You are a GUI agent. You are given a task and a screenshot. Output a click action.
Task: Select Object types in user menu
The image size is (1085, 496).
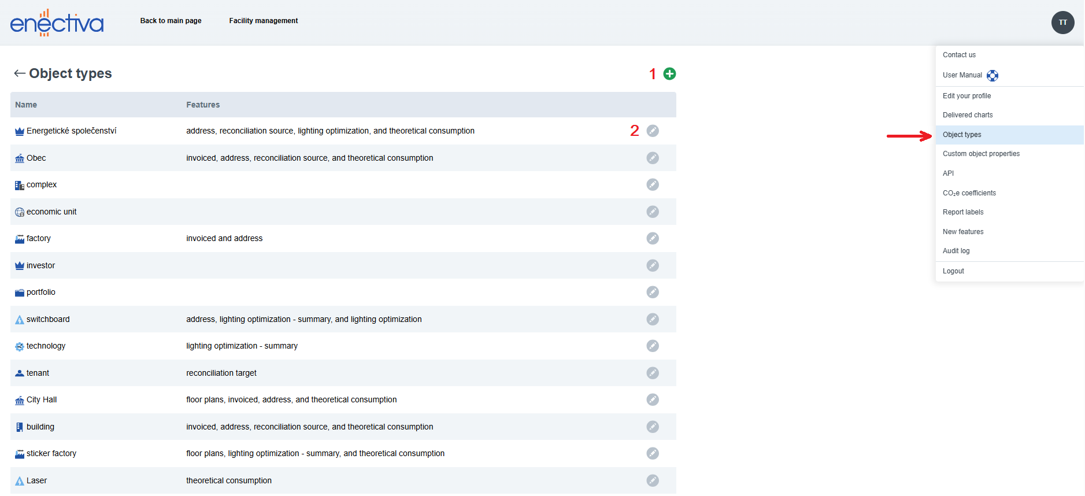pyautogui.click(x=961, y=135)
